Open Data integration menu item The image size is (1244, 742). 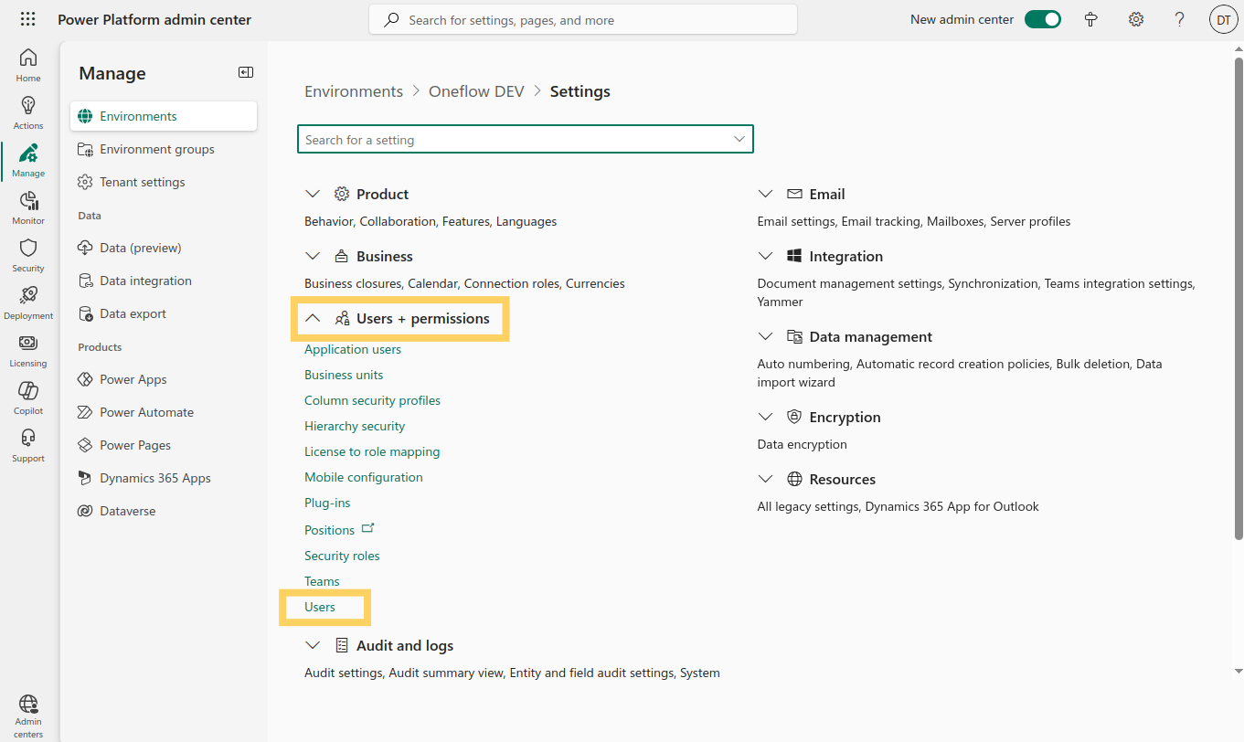point(164,281)
